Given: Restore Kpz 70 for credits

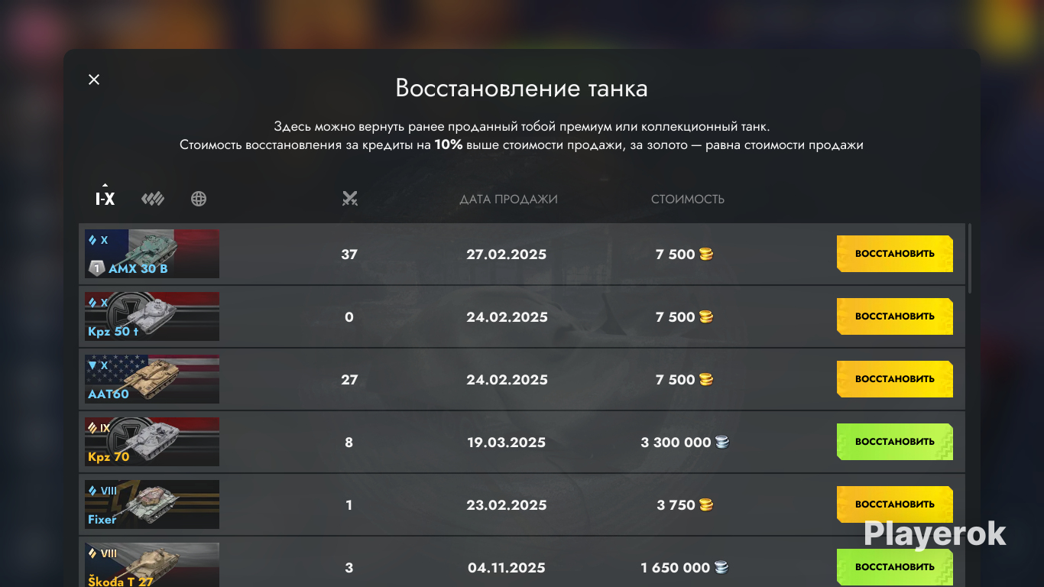Looking at the screenshot, I should [895, 442].
